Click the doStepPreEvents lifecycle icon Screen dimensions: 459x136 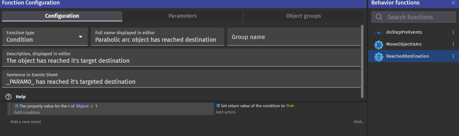[378, 32]
